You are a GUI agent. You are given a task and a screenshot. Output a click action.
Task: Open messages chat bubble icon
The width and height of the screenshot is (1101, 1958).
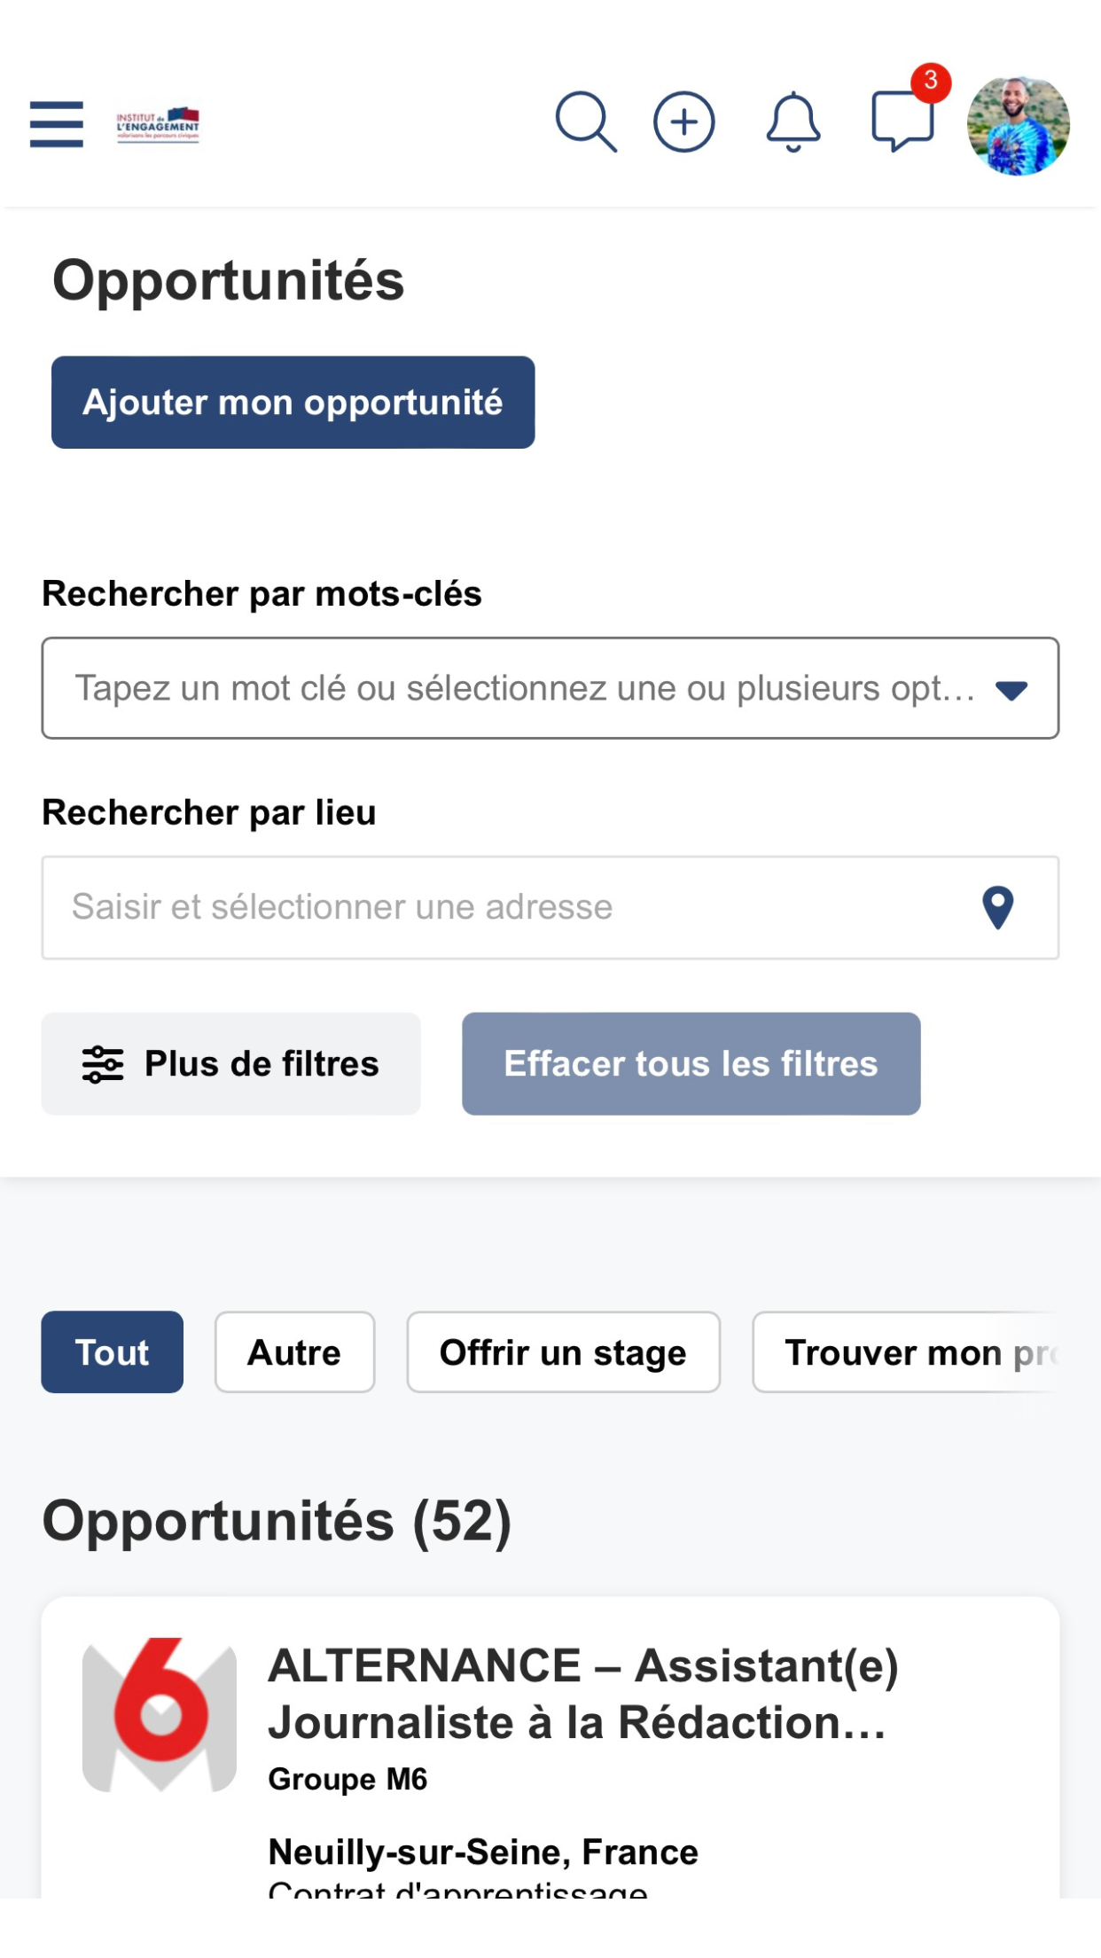click(902, 121)
